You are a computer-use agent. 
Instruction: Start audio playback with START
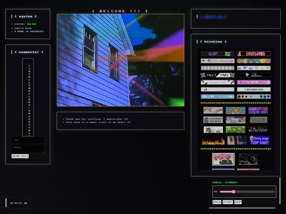pyautogui.click(x=228, y=202)
